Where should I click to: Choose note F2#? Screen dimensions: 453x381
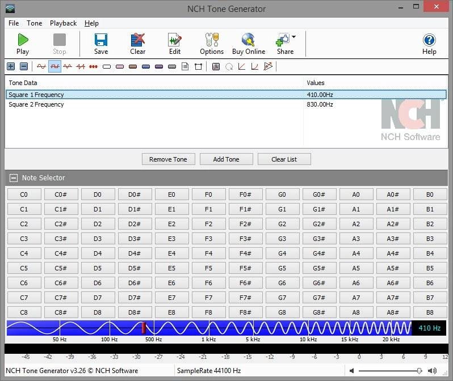click(x=245, y=224)
